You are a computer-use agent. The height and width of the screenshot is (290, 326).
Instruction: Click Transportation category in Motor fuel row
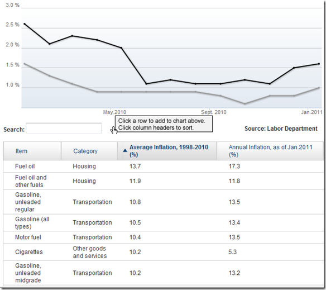click(x=92, y=237)
